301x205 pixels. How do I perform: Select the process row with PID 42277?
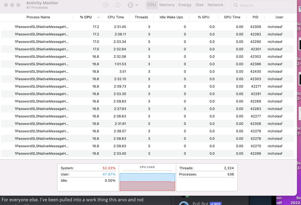[x=147, y=116]
